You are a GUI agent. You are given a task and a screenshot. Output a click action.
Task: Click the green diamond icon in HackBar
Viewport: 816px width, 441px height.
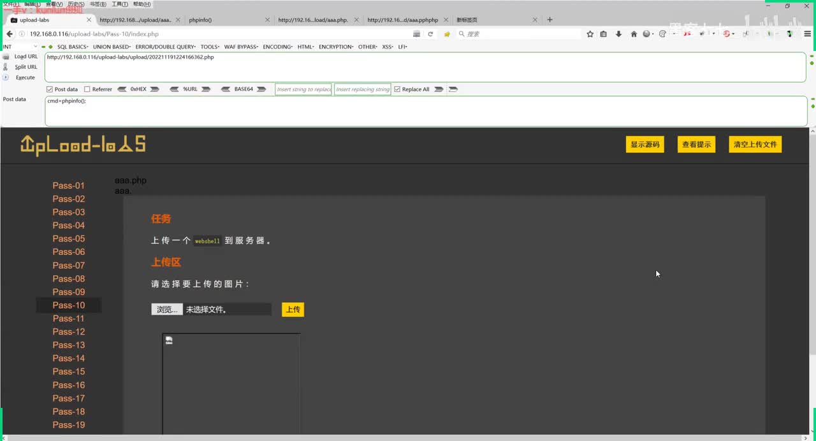coord(50,47)
